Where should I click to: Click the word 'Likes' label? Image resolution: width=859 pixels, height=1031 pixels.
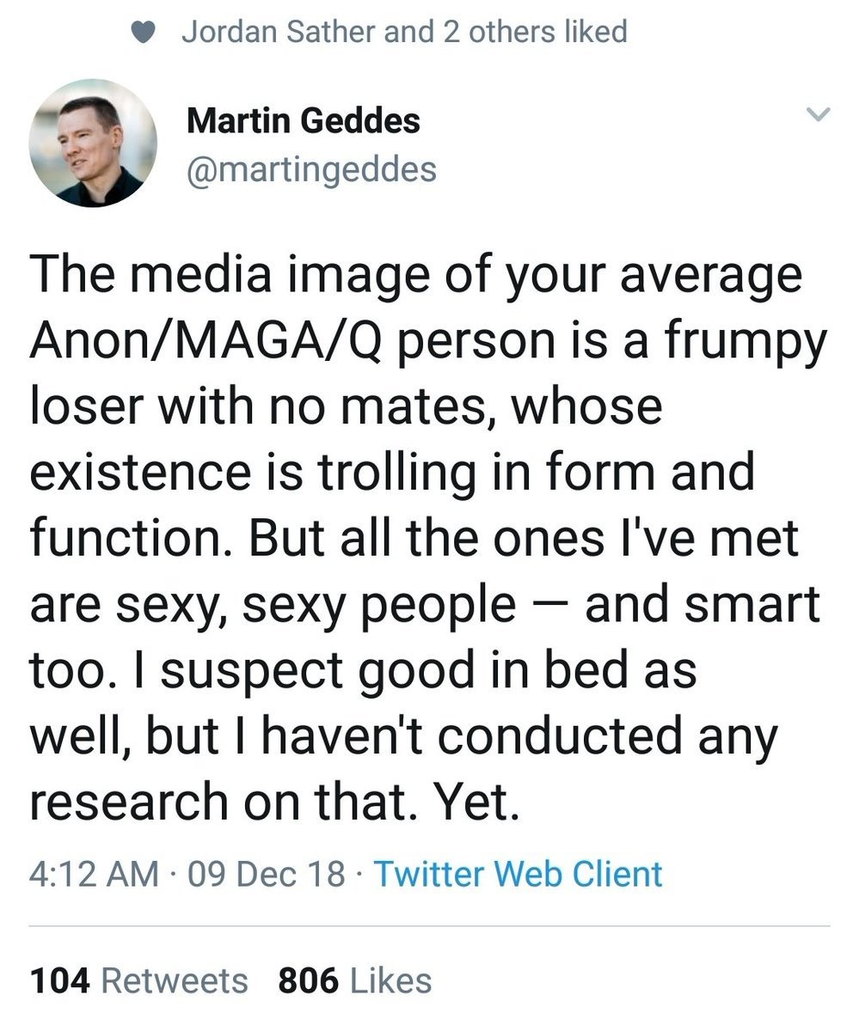coord(391,980)
